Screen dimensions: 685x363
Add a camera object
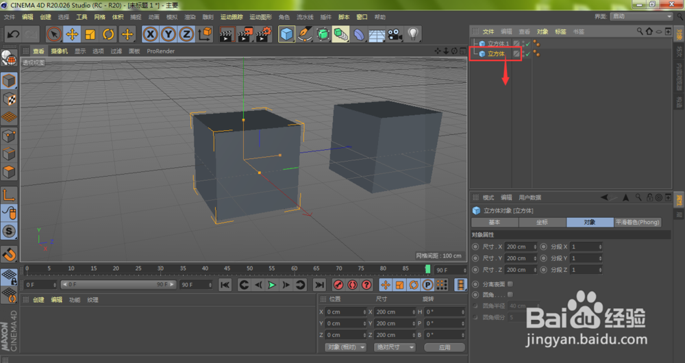coord(395,34)
